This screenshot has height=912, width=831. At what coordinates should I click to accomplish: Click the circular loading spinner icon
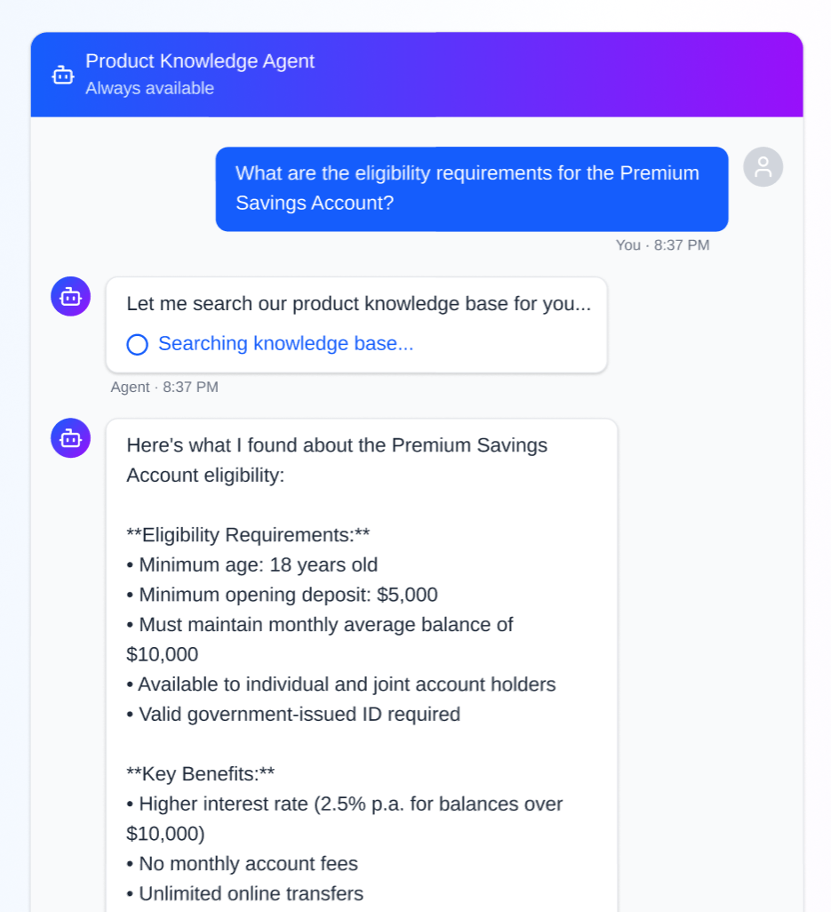137,344
